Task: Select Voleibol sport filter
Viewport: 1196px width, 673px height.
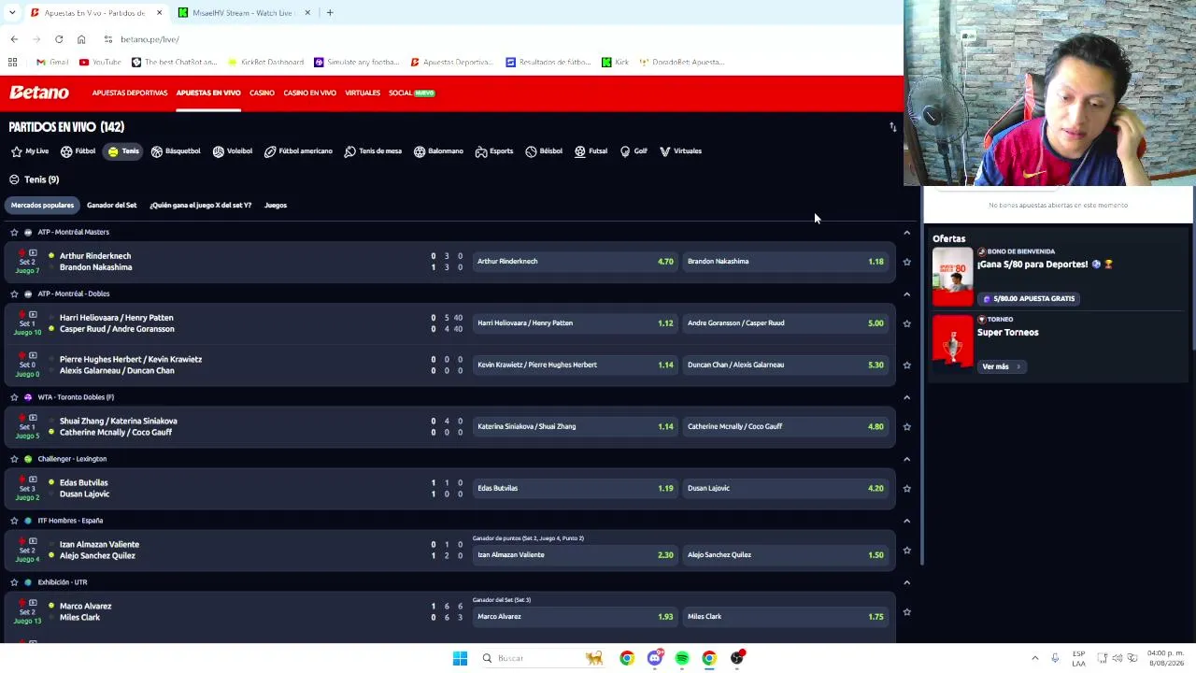Action: coord(233,151)
